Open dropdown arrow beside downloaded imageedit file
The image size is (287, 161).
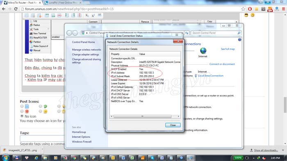point(42,150)
